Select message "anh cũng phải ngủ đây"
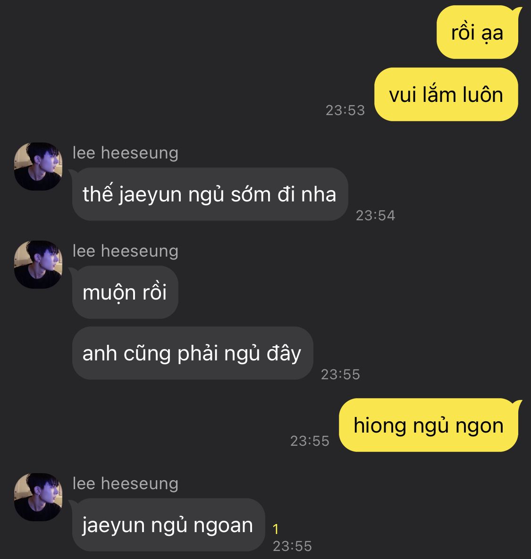Screen dimensions: 531x559 193,353
